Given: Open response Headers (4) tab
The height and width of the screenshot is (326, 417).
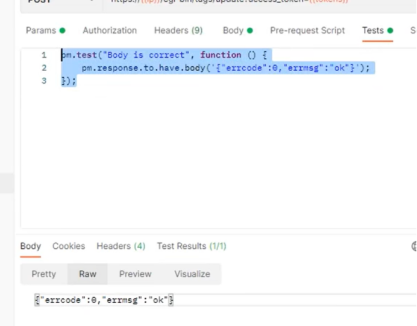Looking at the screenshot, I should click(x=121, y=246).
